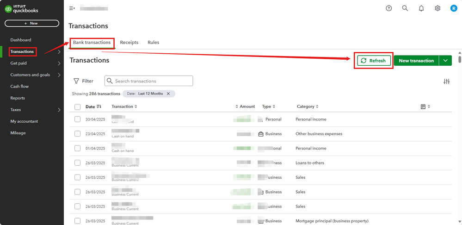Screen dimensions: 462x225
Task: Open the user profile avatar R
Action: pyautogui.click(x=454, y=8)
